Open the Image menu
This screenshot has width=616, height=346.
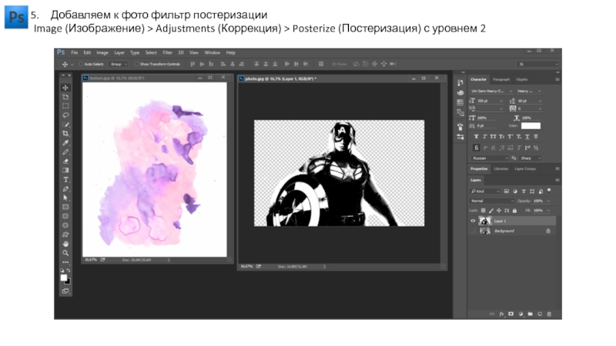click(102, 52)
